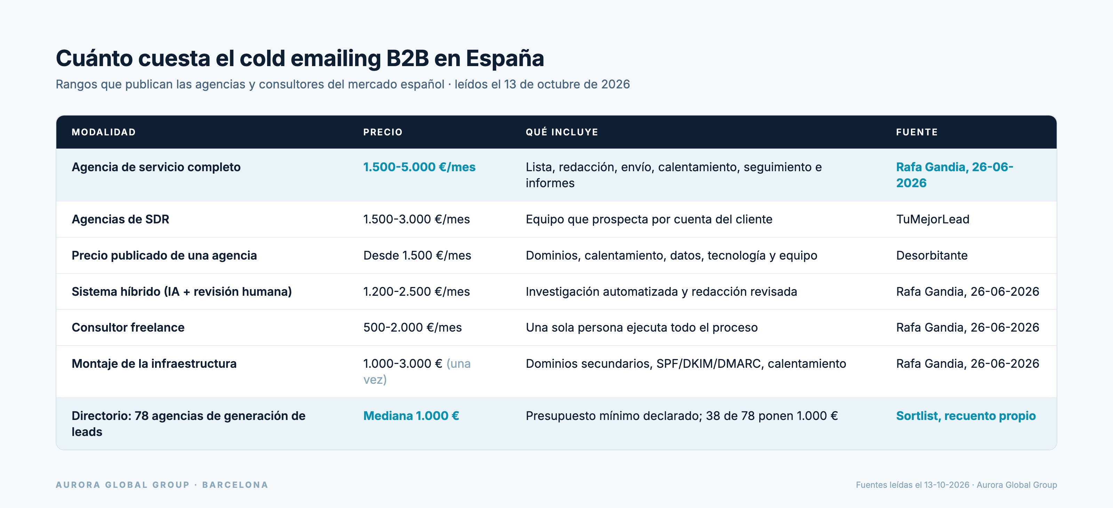This screenshot has width=1113, height=508.
Task: Click the price 'Desde 1.500 €/mes'
Action: point(417,255)
